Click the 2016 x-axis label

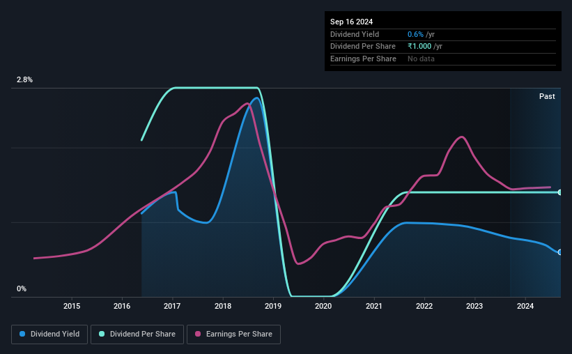click(x=122, y=306)
